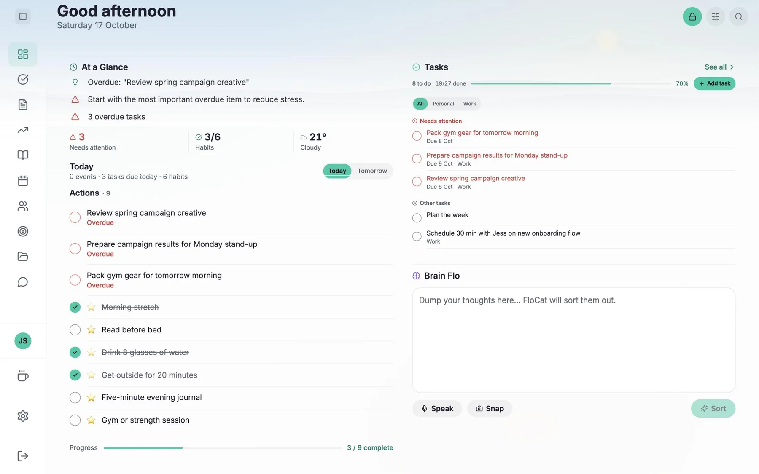Click the green lock button
759x474 pixels.
[x=692, y=16]
